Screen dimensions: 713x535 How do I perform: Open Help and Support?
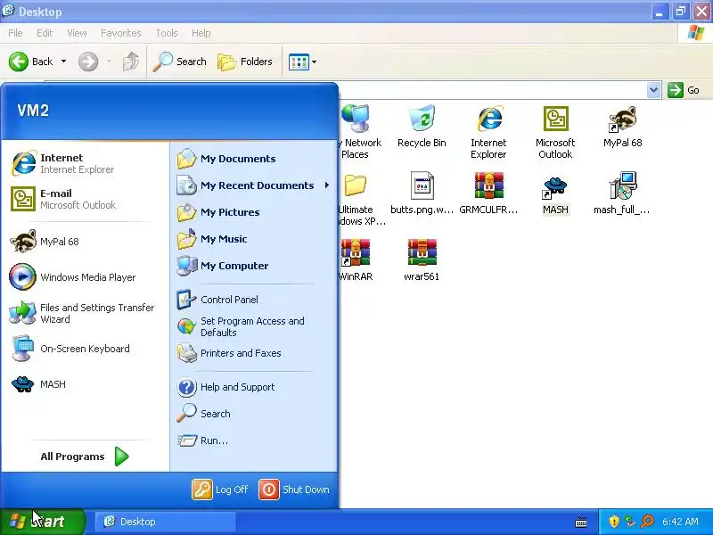tap(254, 387)
